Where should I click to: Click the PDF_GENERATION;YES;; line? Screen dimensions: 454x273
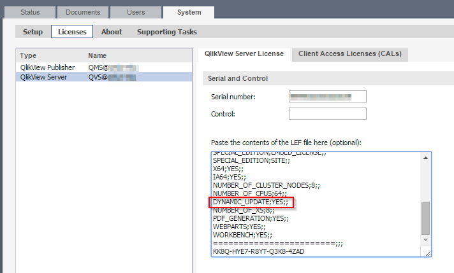click(x=251, y=218)
